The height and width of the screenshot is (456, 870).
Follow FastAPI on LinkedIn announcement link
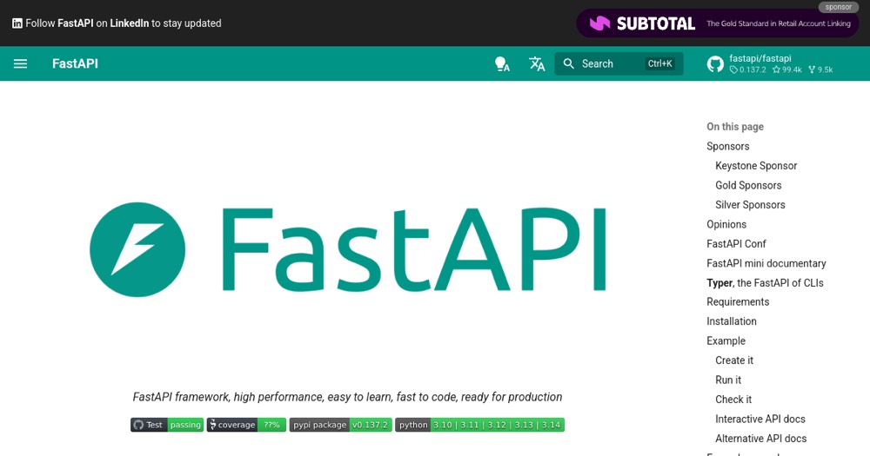117,23
